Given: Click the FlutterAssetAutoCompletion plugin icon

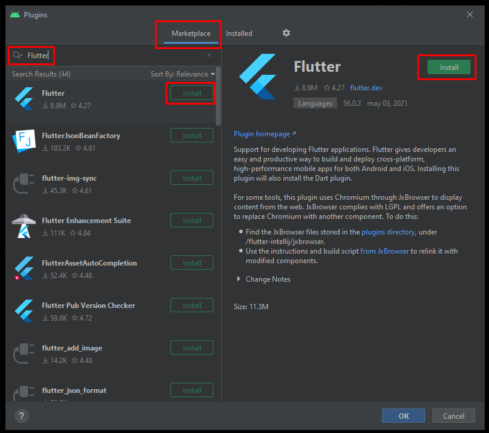Looking at the screenshot, I should (x=24, y=269).
